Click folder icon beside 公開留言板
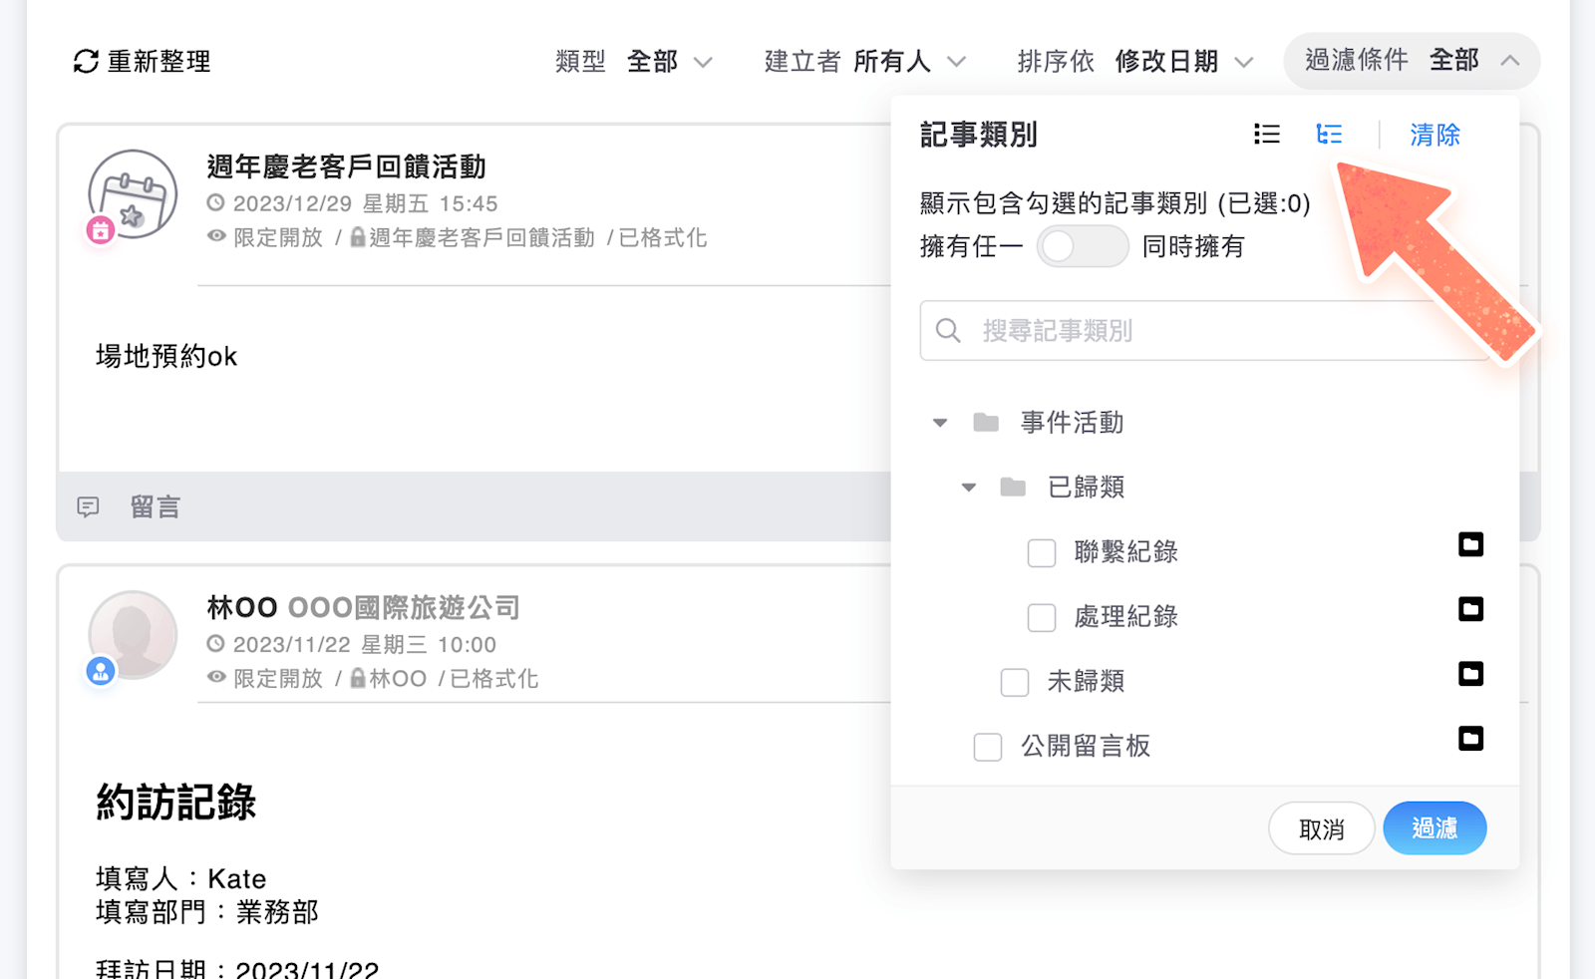The width and height of the screenshot is (1595, 979). (1470, 739)
